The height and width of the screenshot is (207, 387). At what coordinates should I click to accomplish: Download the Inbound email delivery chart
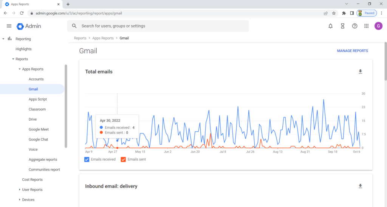click(x=360, y=186)
